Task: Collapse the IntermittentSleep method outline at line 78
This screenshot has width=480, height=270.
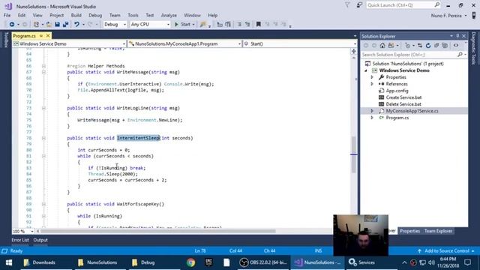Action: coord(43,138)
